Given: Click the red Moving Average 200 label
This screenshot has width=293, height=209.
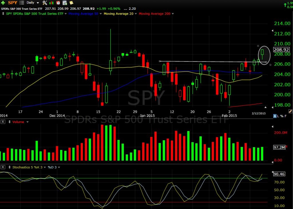Looking at the screenshot, I should coord(155,14).
